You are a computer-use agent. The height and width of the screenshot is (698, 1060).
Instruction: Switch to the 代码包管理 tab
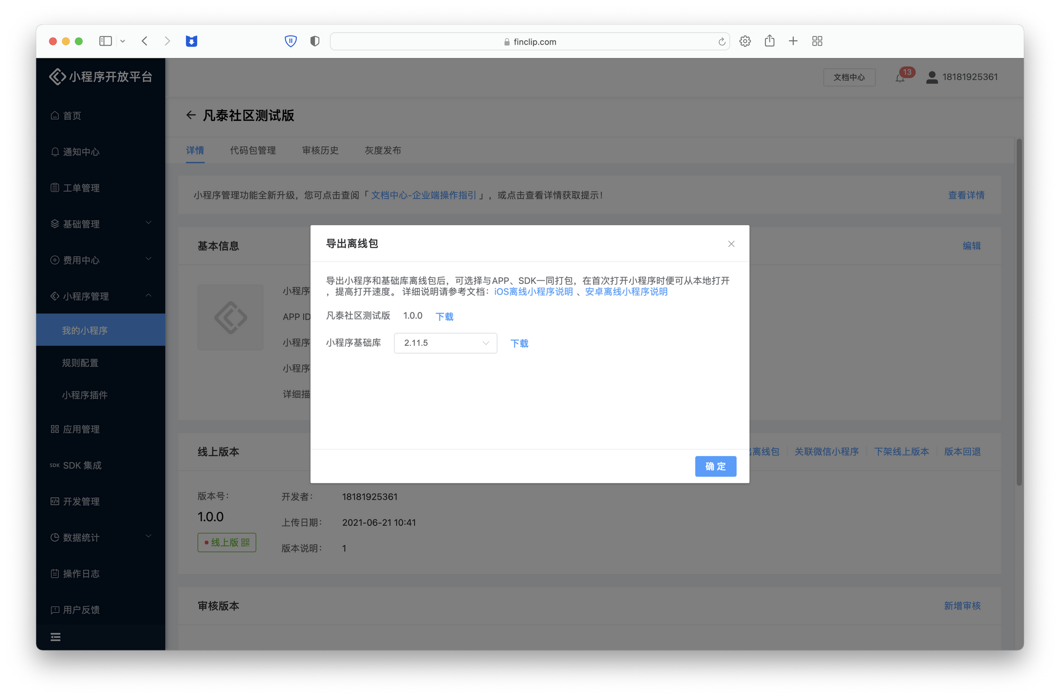coord(253,150)
